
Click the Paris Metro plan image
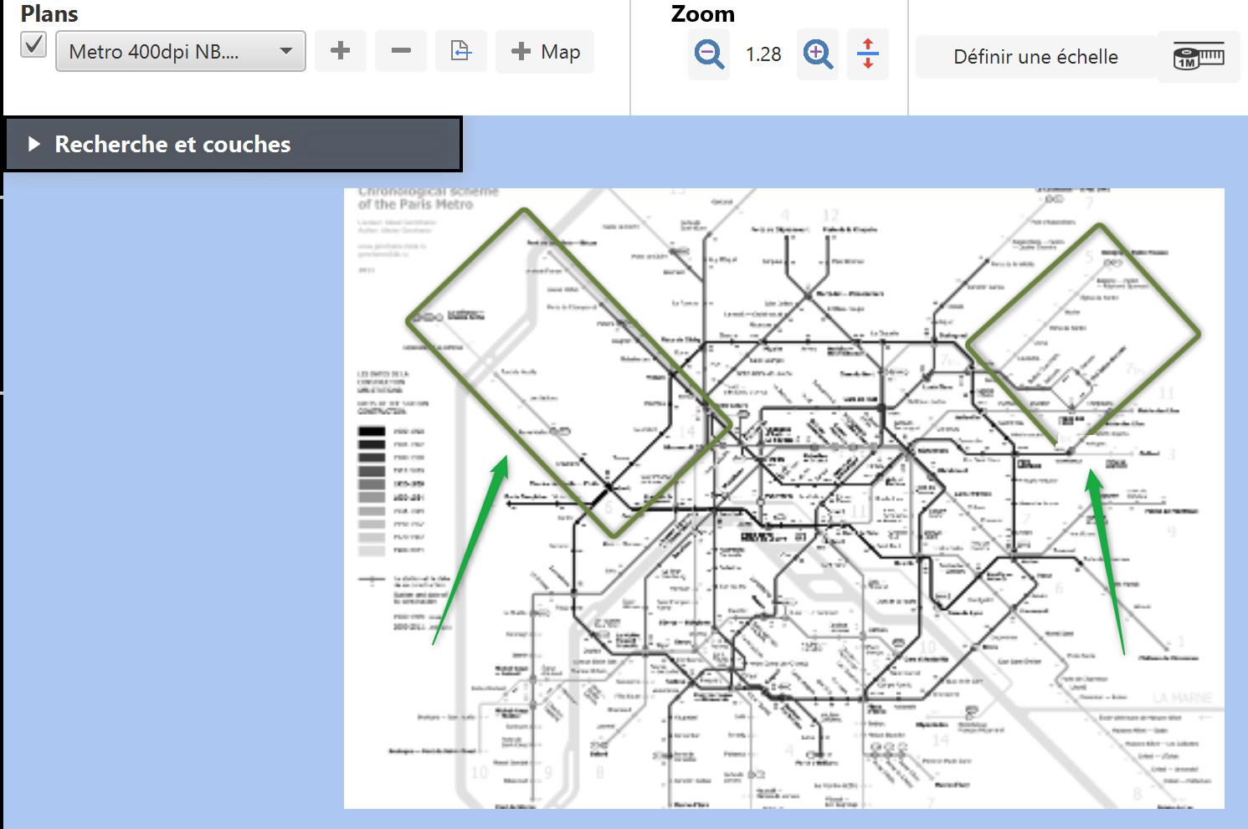783,499
